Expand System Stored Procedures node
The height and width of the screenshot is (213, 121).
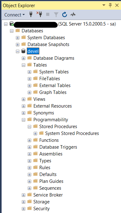tap(35, 133)
